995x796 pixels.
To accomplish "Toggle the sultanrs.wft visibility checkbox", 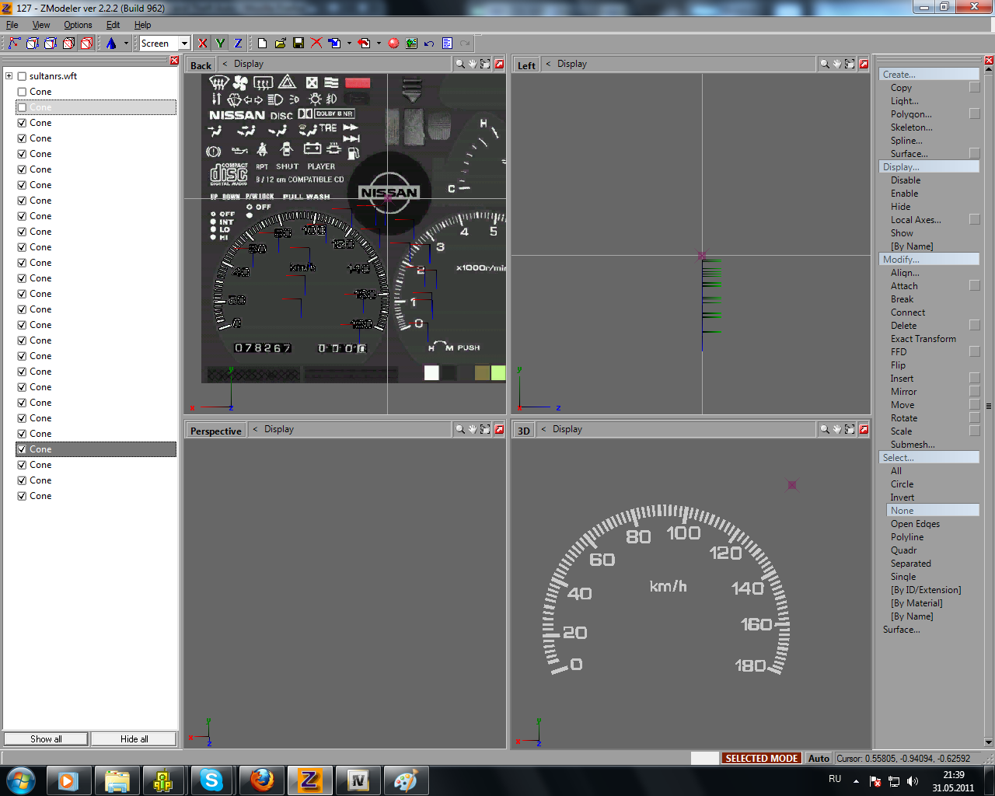I will [x=22, y=76].
